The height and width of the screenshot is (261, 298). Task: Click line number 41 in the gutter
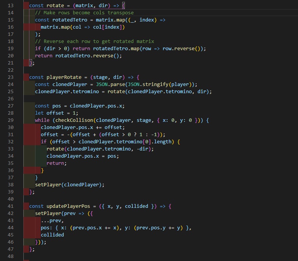[11, 206]
